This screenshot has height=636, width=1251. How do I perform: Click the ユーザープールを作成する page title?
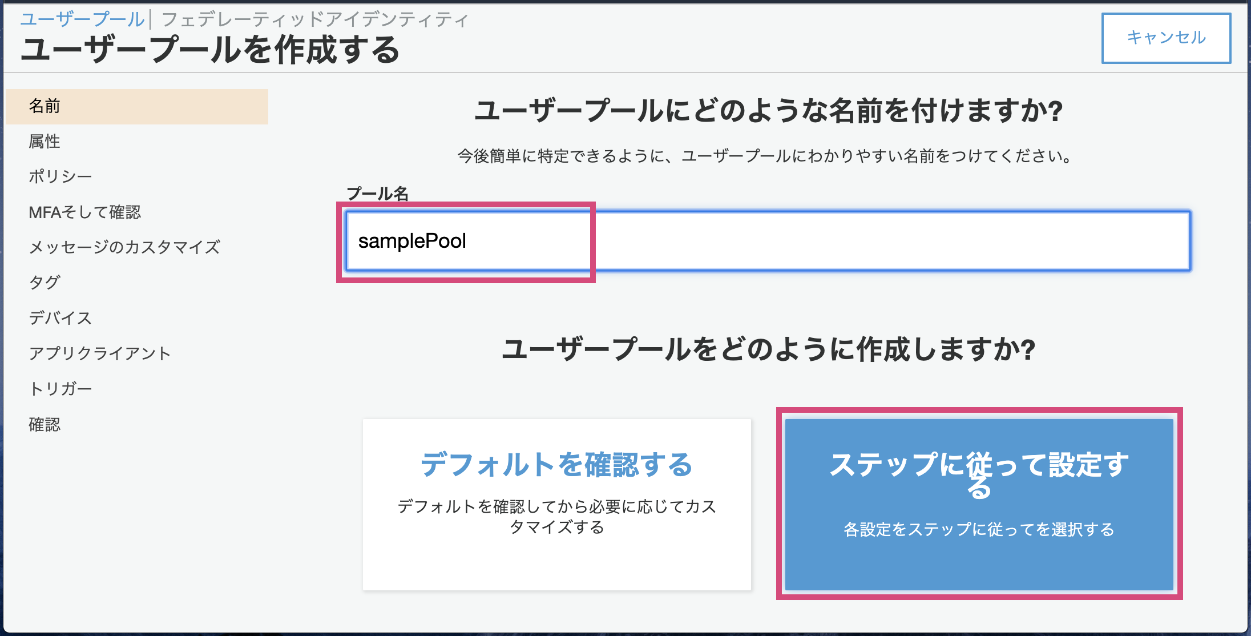tap(210, 50)
